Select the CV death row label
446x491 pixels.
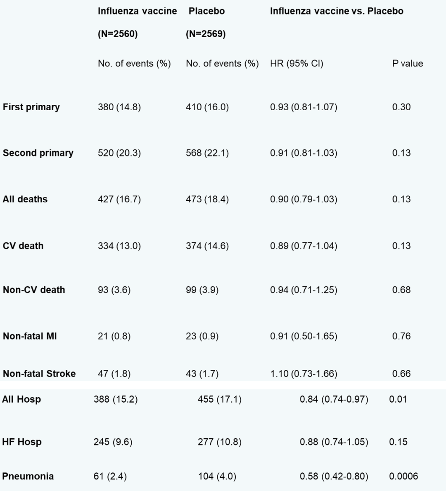[x=23, y=246]
